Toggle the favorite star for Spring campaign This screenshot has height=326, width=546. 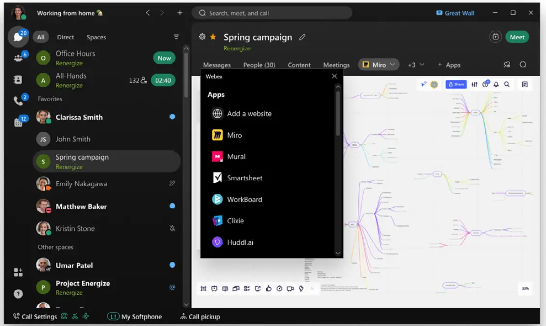tap(213, 37)
